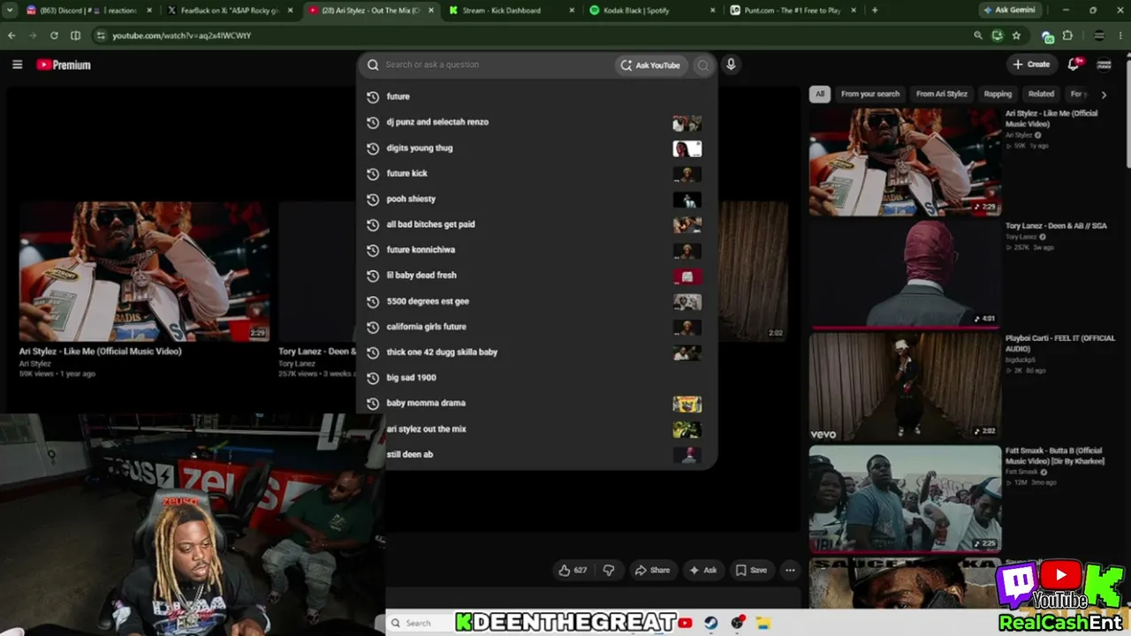Viewport: 1131px width, 636px height.
Task: Select the 'All' filter chip
Action: point(820,94)
